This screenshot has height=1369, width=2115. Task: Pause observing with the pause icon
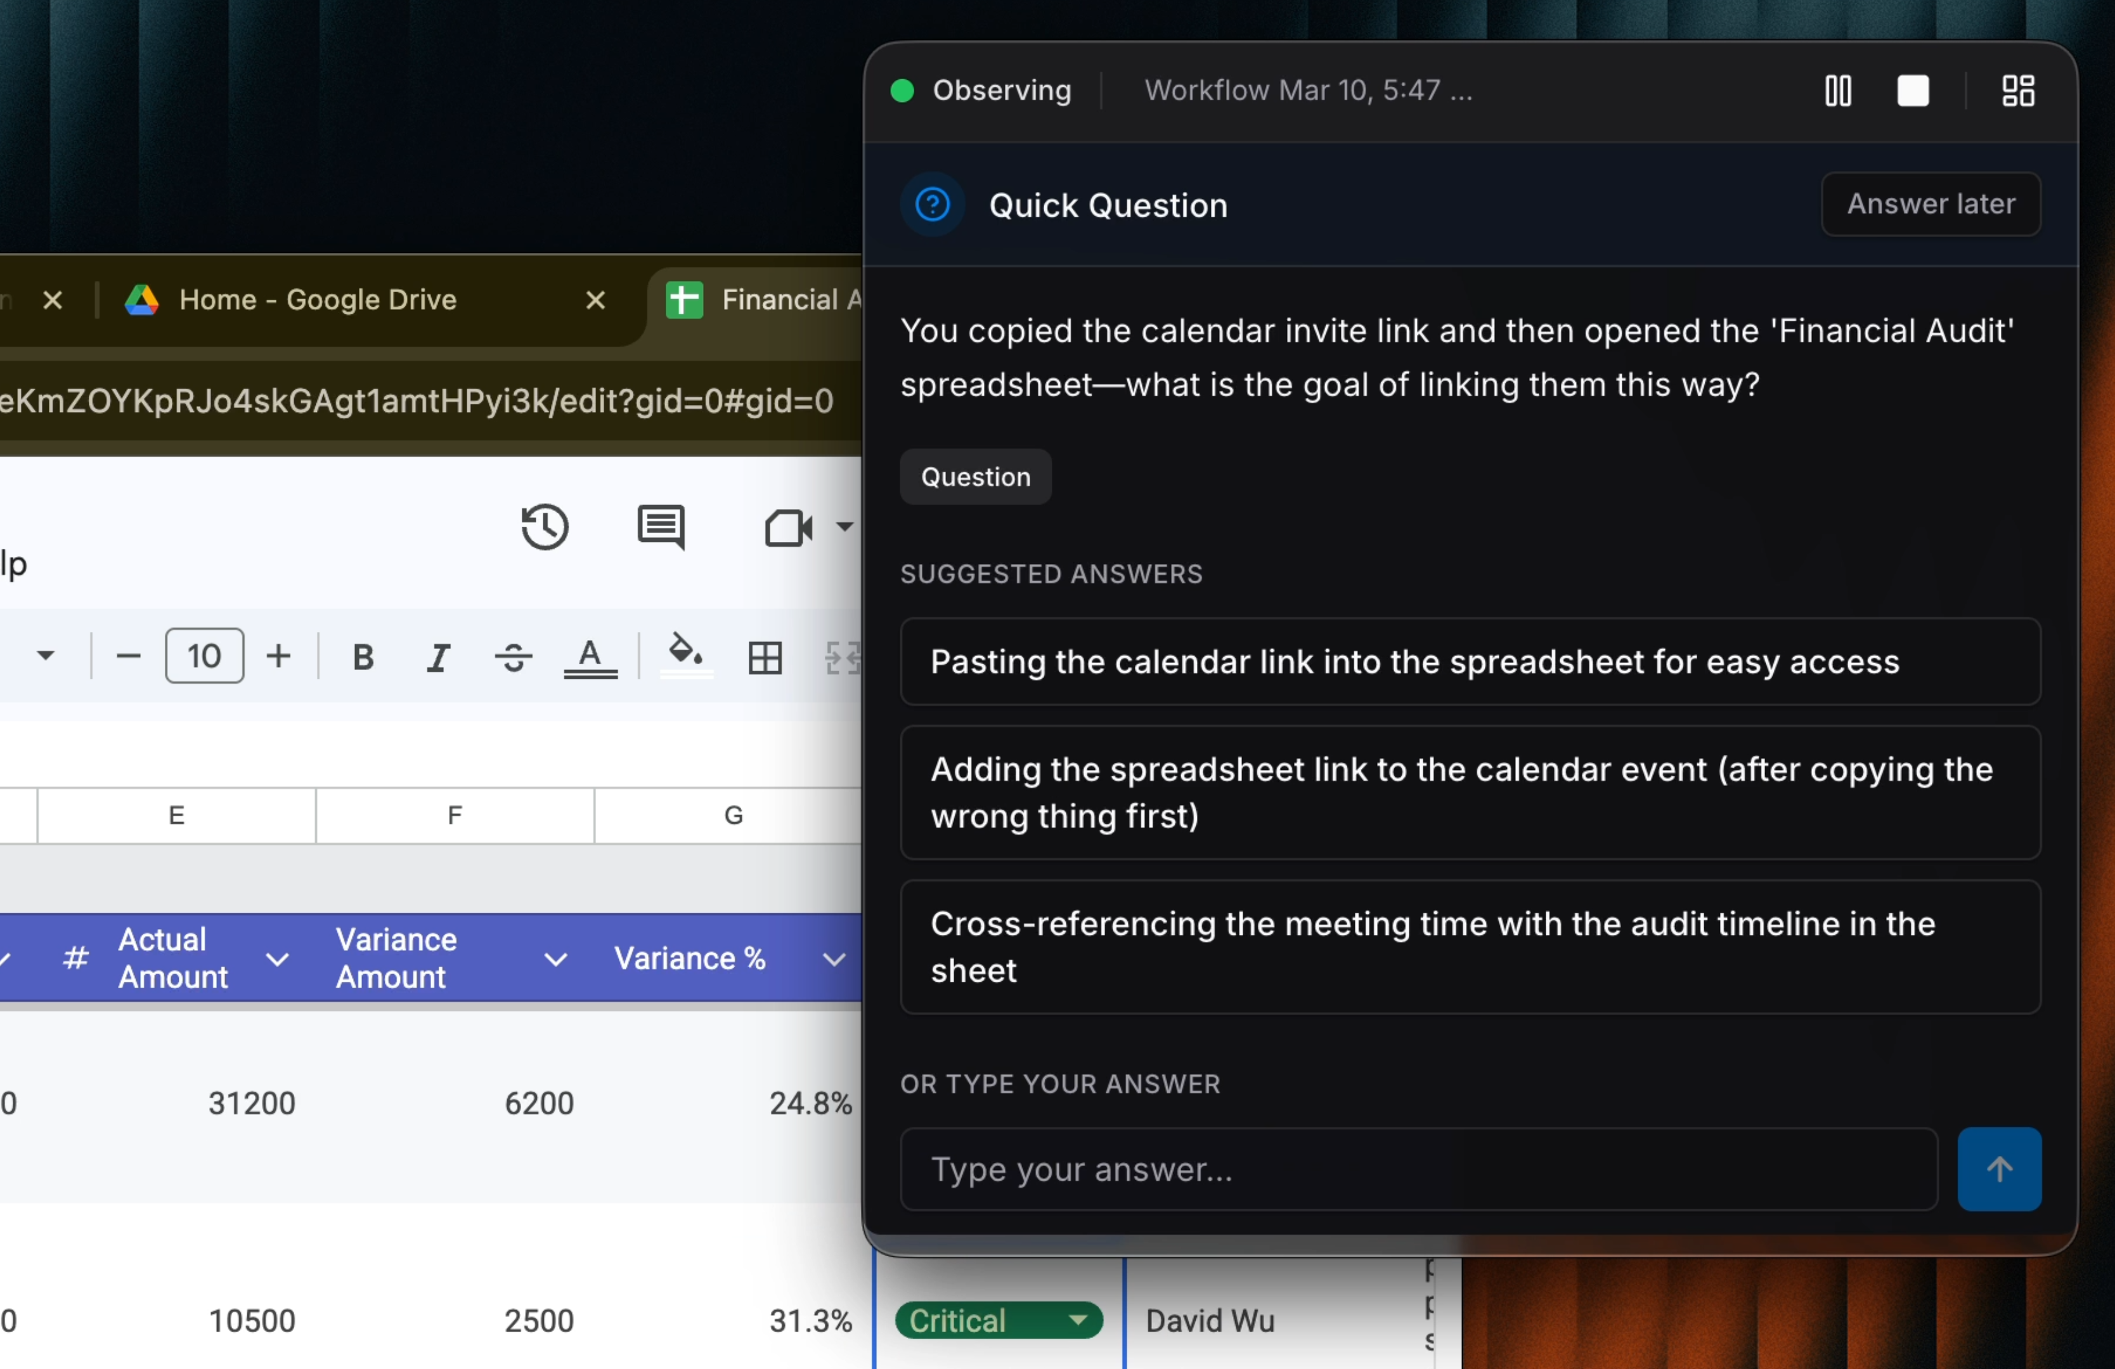point(1838,91)
